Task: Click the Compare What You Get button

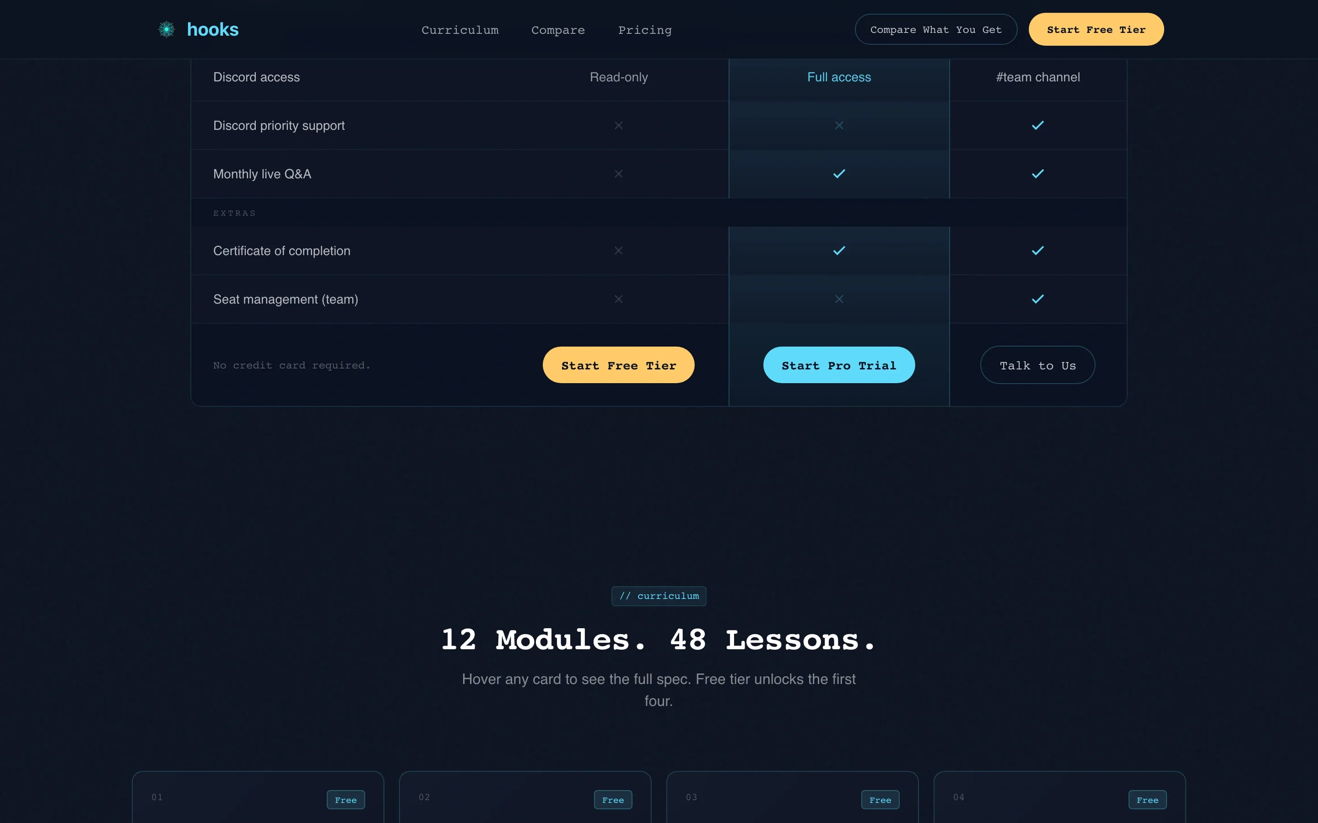Action: 936,29
